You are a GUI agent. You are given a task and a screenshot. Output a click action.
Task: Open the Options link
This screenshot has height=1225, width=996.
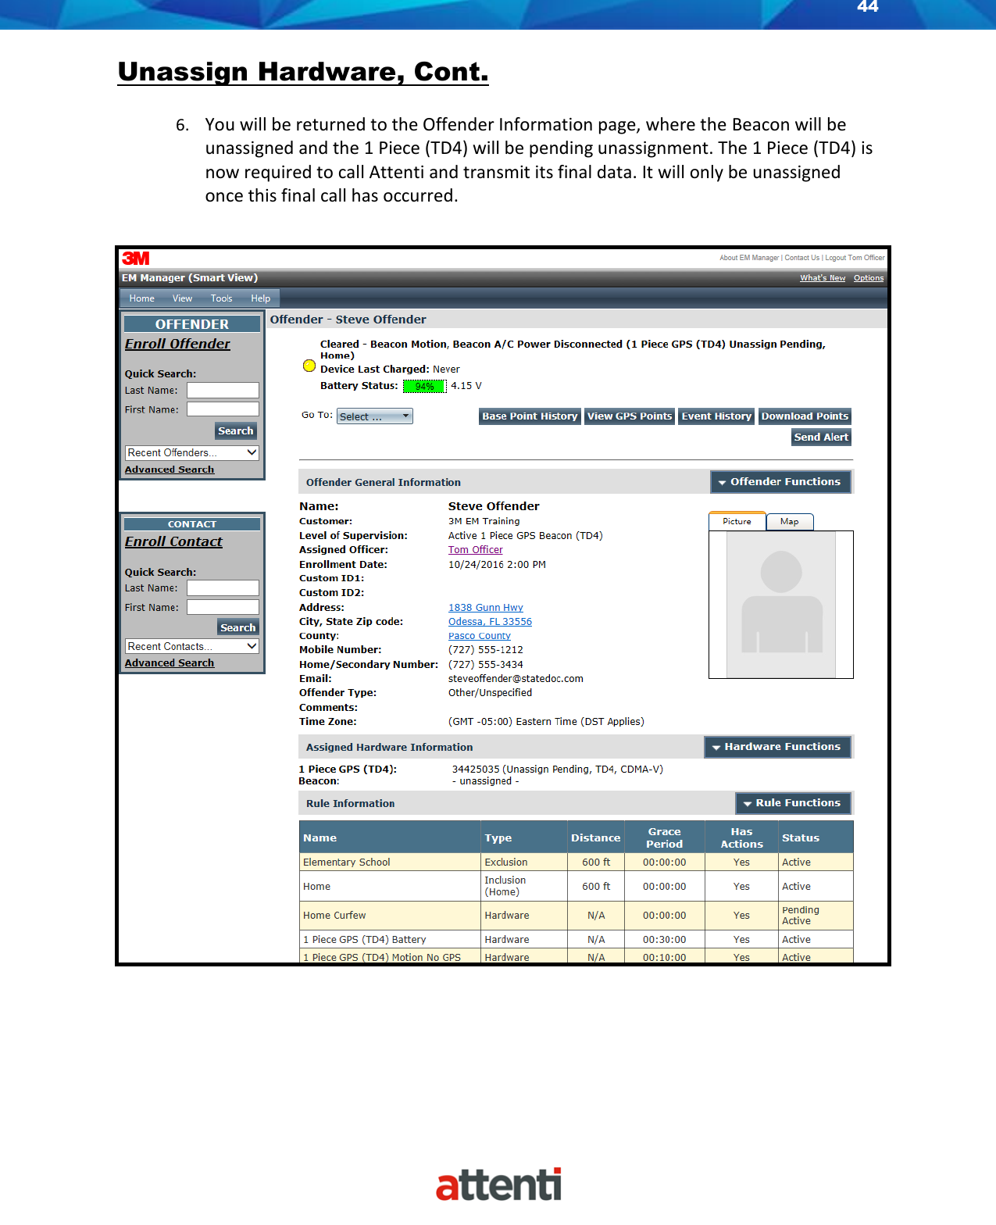coord(869,278)
